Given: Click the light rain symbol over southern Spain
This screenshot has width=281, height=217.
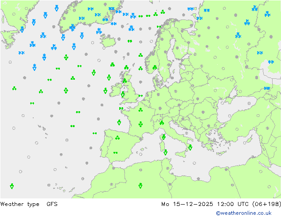Looking at the screenshot, I should coord(115,153).
